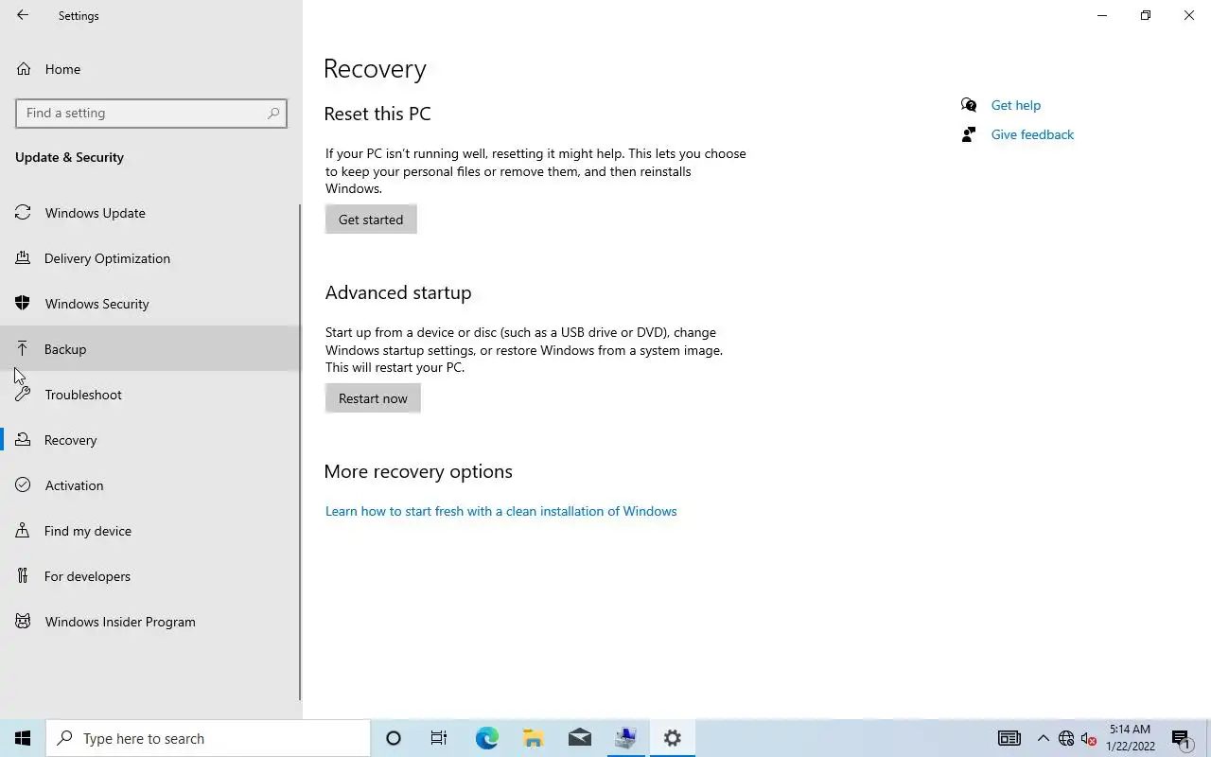Open Windows Insider Program settings
This screenshot has height=757, width=1211.
[149, 622]
